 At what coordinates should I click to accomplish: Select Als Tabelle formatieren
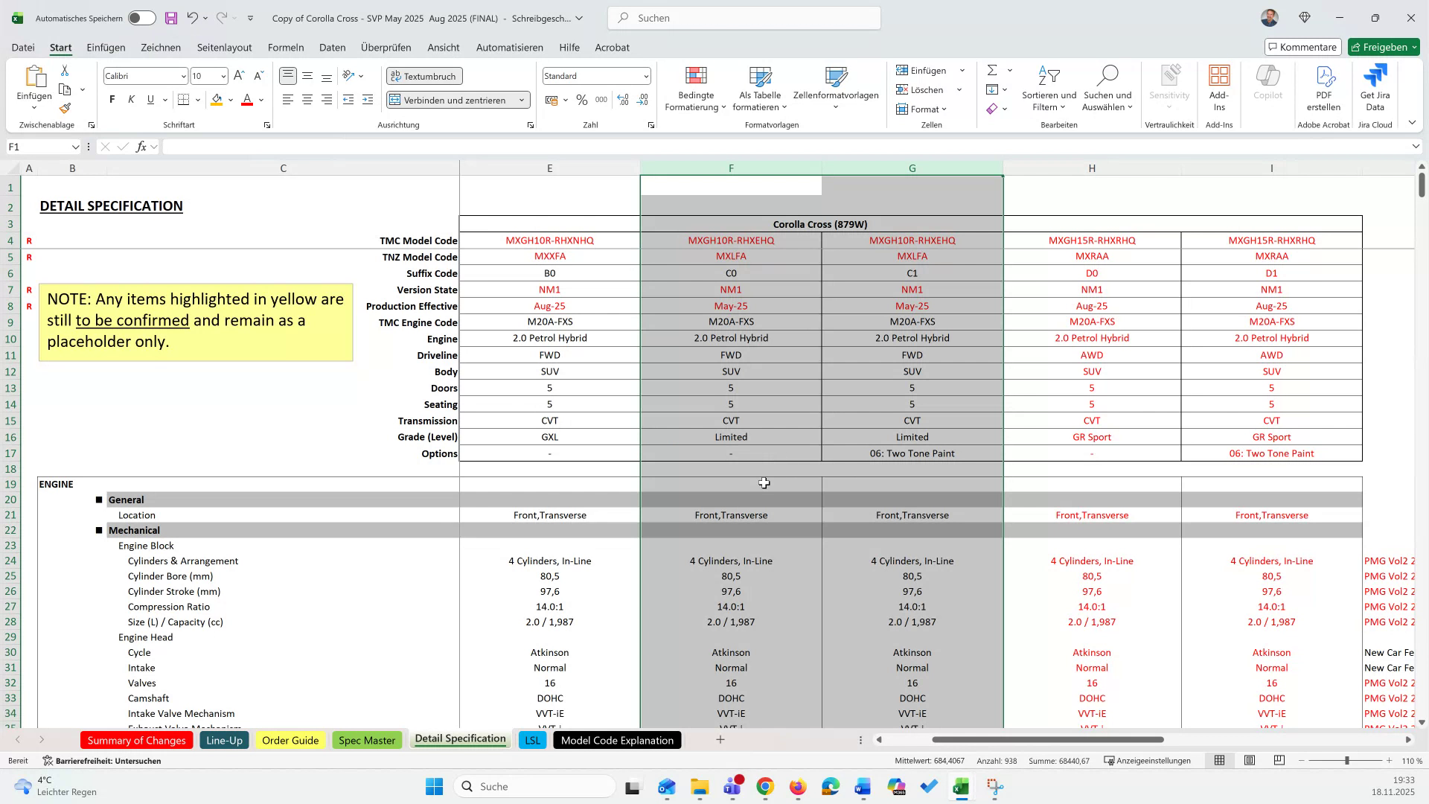tap(759, 88)
